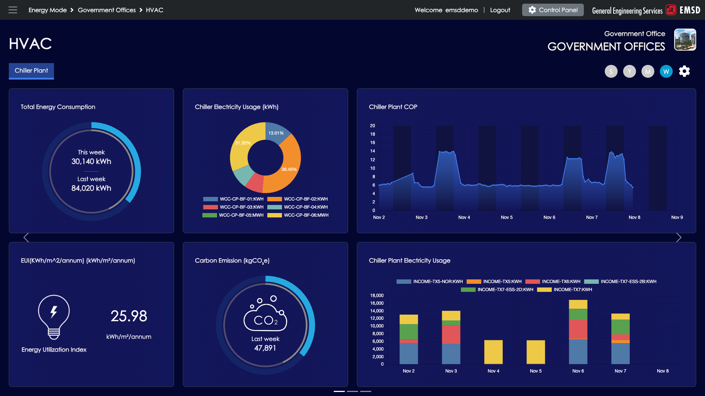The width and height of the screenshot is (705, 396).
Task: Open Control Panel gear button
Action: [553, 10]
